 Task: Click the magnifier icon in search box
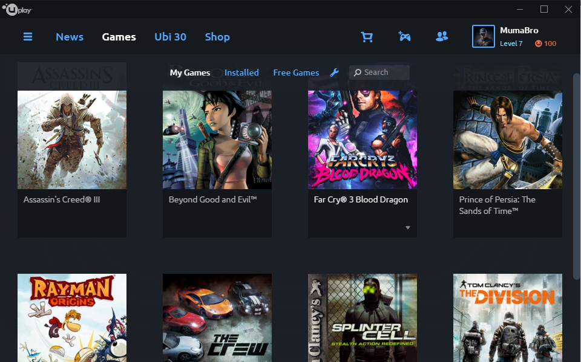tap(357, 73)
